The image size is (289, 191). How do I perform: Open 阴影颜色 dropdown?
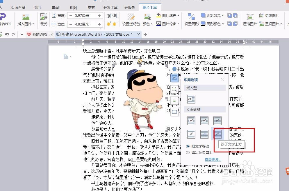(x=223, y=24)
